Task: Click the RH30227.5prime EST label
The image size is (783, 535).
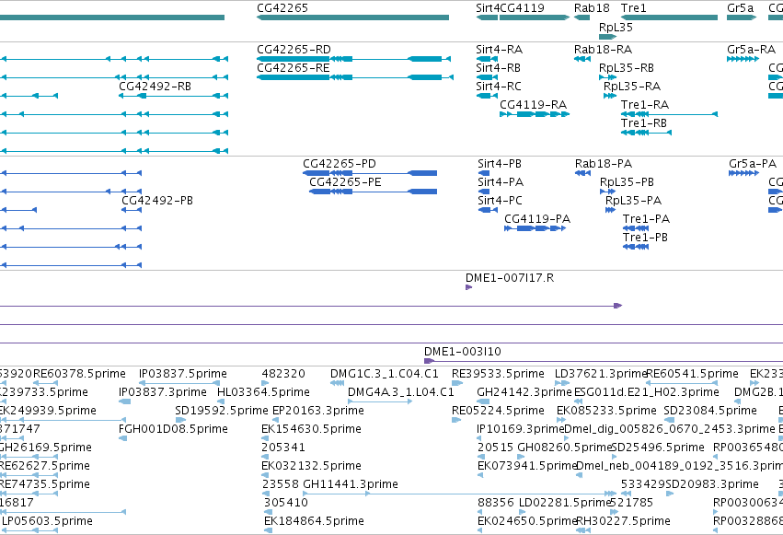Action: point(623,521)
